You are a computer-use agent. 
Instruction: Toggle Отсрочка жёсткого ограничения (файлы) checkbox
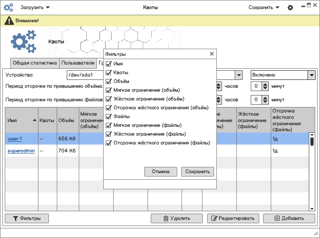(108, 143)
